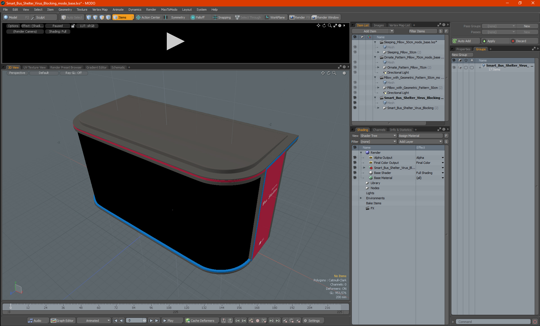Step to the previous frame
540x326 pixels.
(x=122, y=321)
